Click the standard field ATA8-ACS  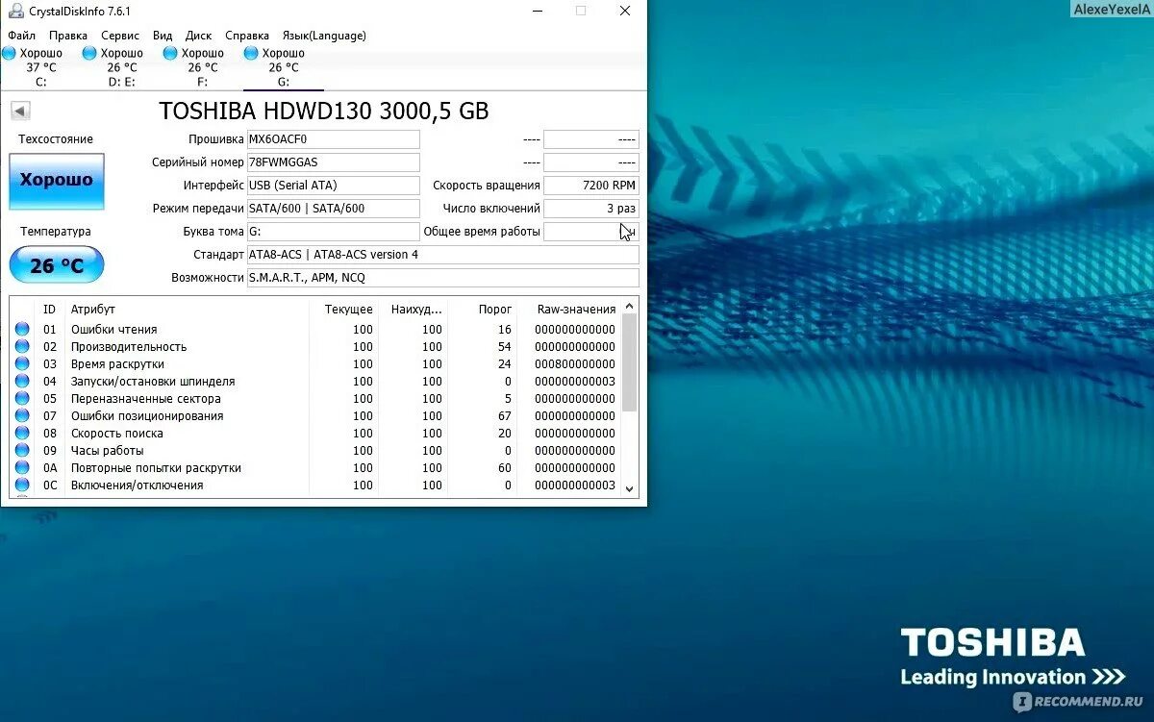(x=442, y=255)
